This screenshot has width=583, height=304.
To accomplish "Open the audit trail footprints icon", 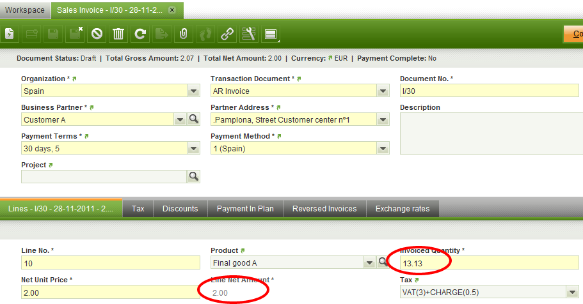I will pos(205,34).
